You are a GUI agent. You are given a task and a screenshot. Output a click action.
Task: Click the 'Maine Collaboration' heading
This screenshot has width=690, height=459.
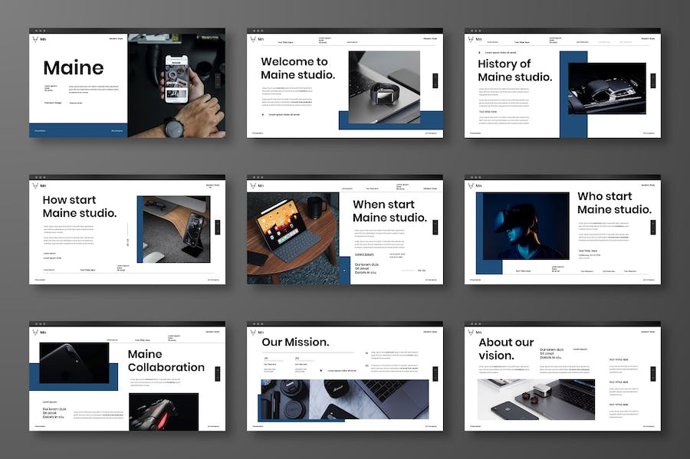[x=166, y=361]
